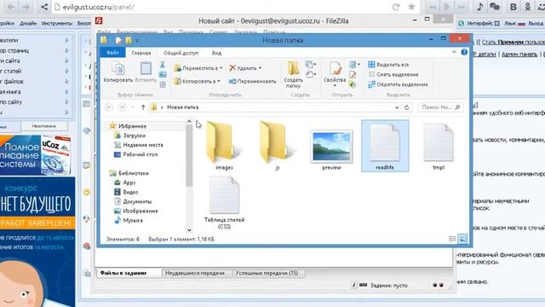Click the Explorer refresh button
This screenshot has height=307, width=545.
point(407,107)
